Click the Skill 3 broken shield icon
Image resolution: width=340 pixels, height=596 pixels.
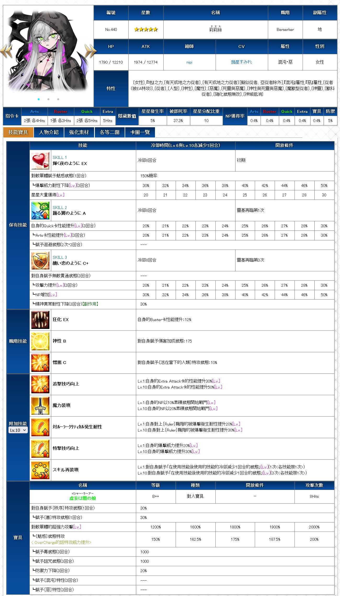pos(40,260)
